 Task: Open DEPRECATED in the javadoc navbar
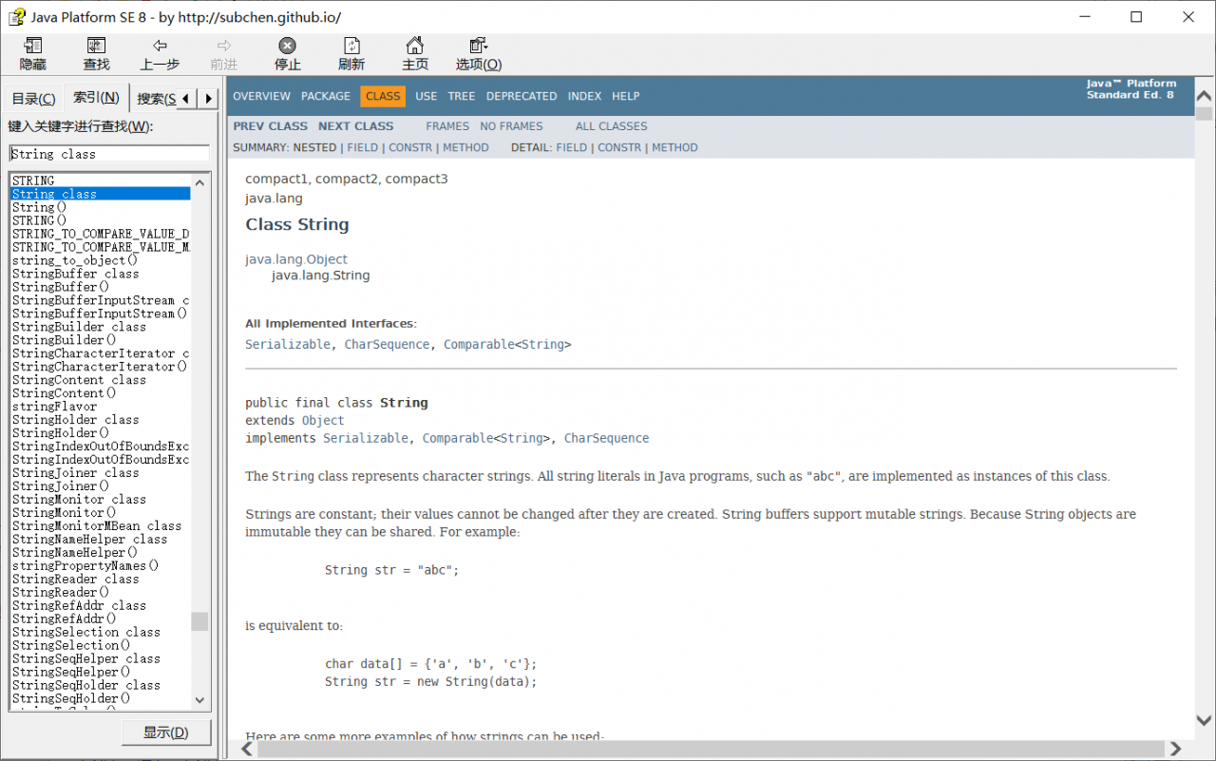pyautogui.click(x=522, y=96)
